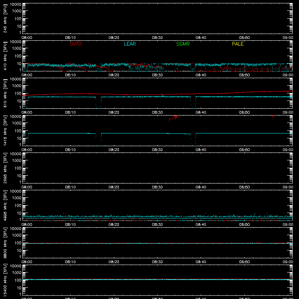Click 09:00 tick under the 4995 MHz panel
The width and height of the screenshot is (299, 299).
click(288, 225)
